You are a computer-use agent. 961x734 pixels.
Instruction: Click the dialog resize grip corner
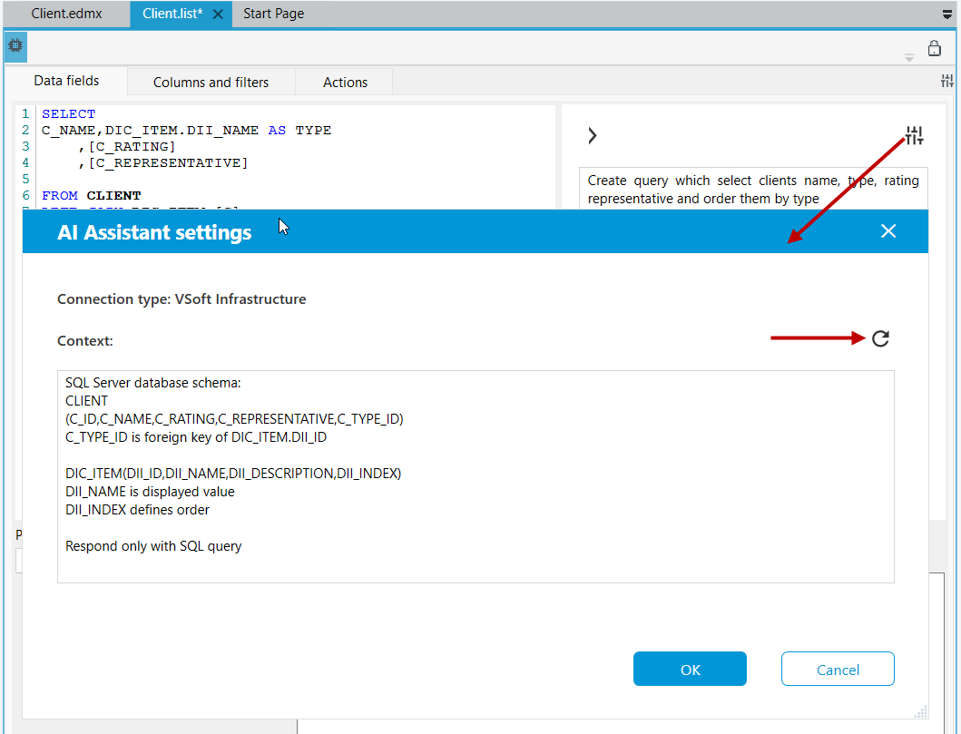[x=920, y=711]
